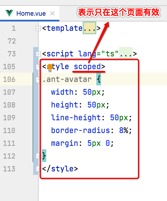Close the Home.vue tab
The image size is (167, 201).
52,13
